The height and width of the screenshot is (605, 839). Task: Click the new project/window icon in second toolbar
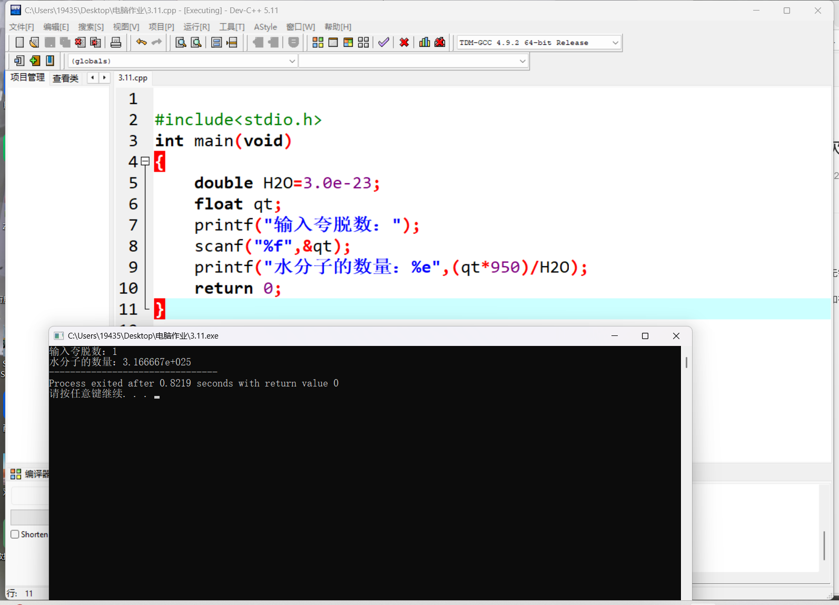(x=19, y=61)
